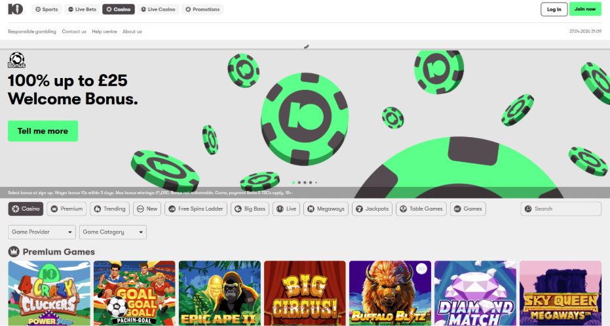610x326 pixels.
Task: Switch to Table Games tab
Action: [x=421, y=209]
